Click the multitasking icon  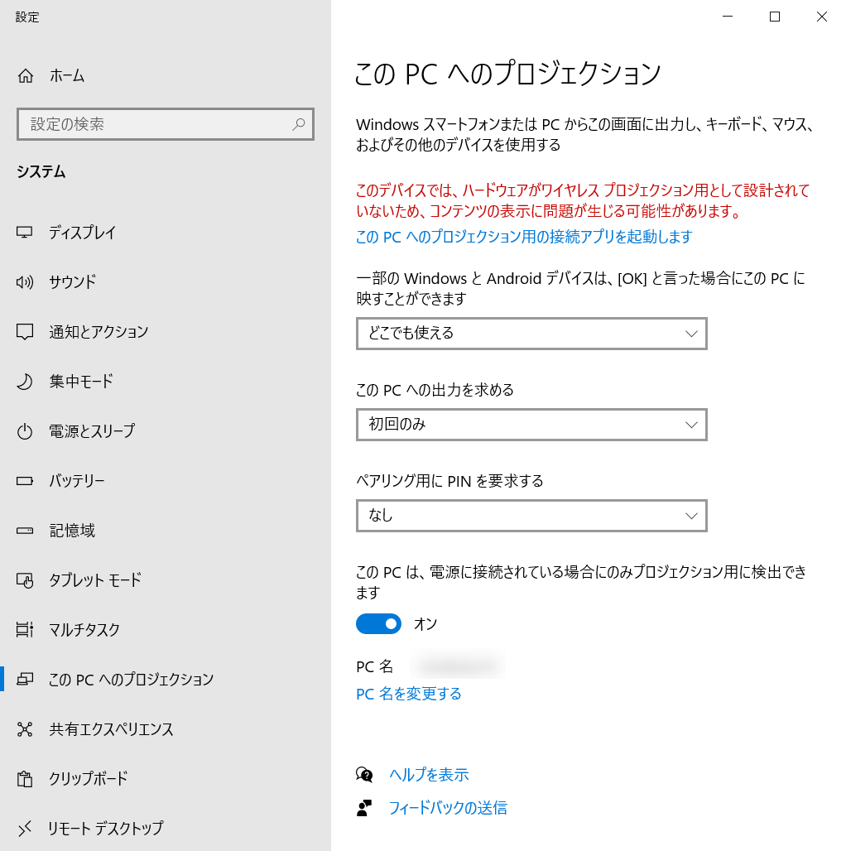[x=24, y=630]
